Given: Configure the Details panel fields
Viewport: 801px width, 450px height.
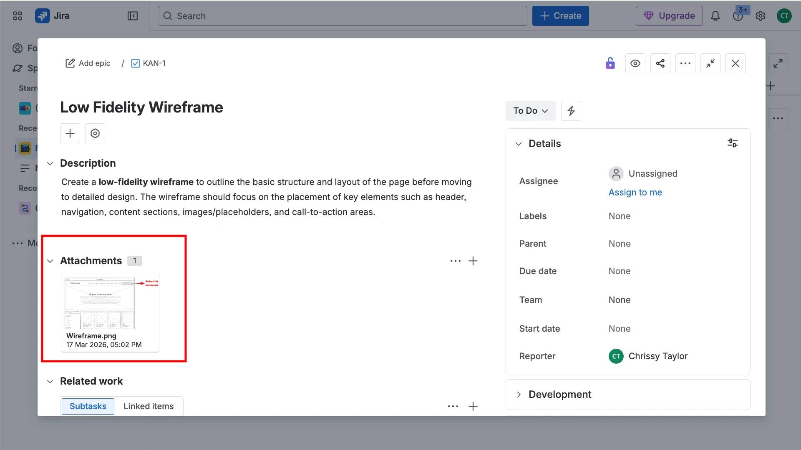Looking at the screenshot, I should coord(733,143).
